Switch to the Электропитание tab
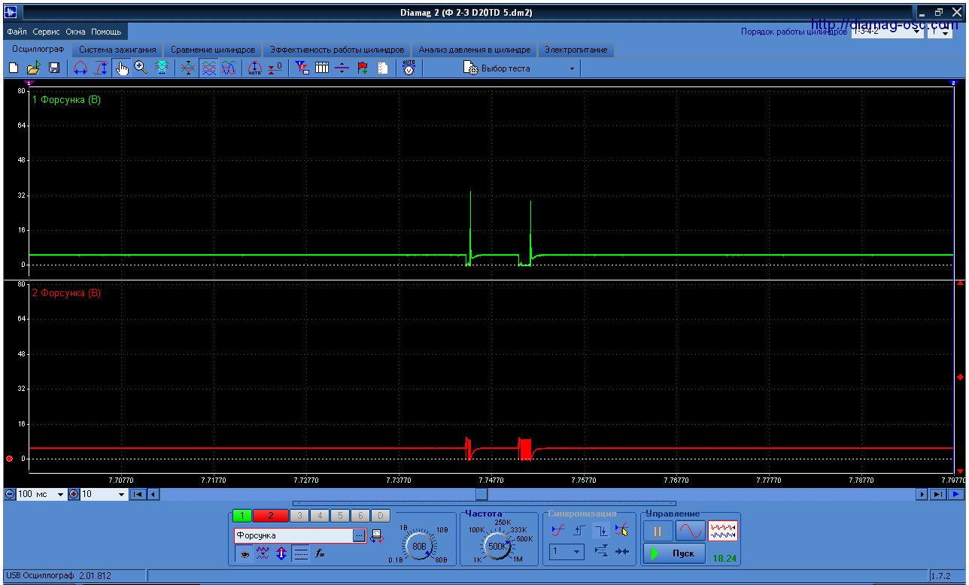This screenshot has width=969, height=585. pos(576,50)
